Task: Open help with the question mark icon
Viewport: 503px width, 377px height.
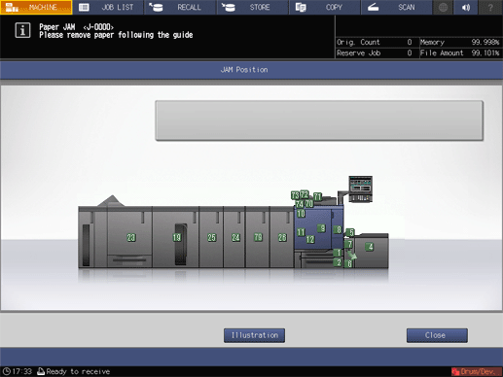Action: (x=490, y=7)
